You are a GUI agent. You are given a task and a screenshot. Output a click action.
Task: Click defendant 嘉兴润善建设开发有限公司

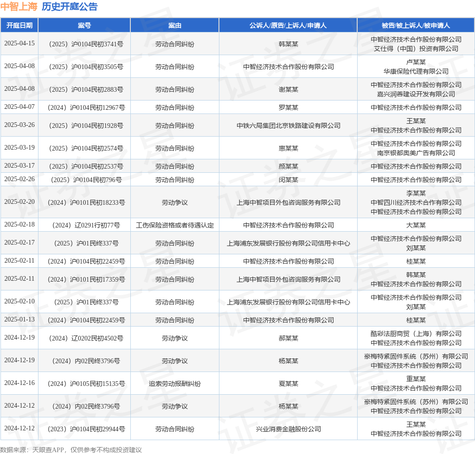[416, 94]
